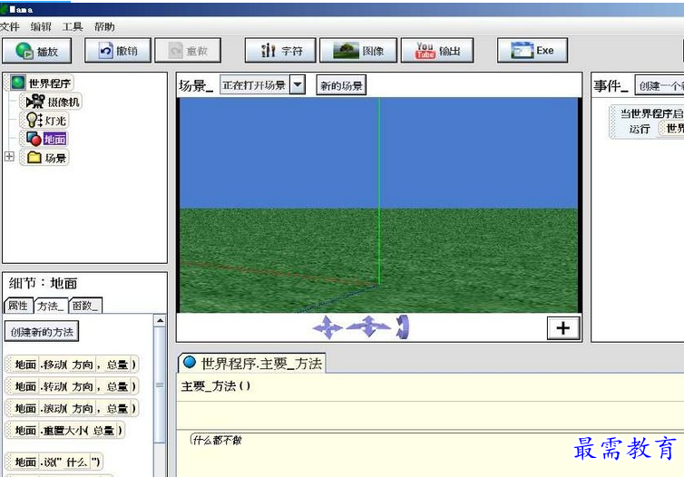Open the 创建一个 event dropdown in 事件 panel
Viewport: 684px width, 477px height.
660,86
